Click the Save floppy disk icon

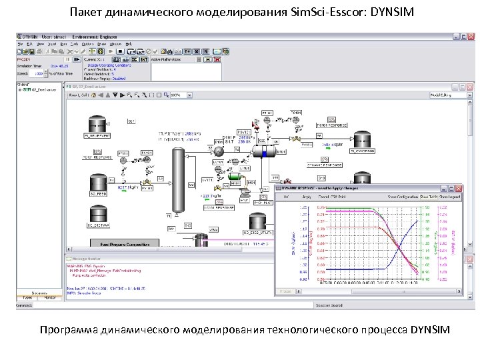31,51
